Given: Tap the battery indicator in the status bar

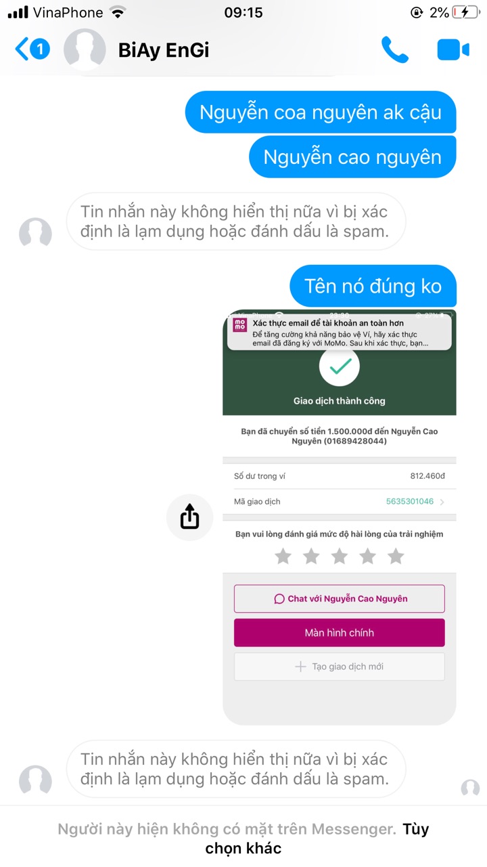Looking at the screenshot, I should tap(466, 12).
